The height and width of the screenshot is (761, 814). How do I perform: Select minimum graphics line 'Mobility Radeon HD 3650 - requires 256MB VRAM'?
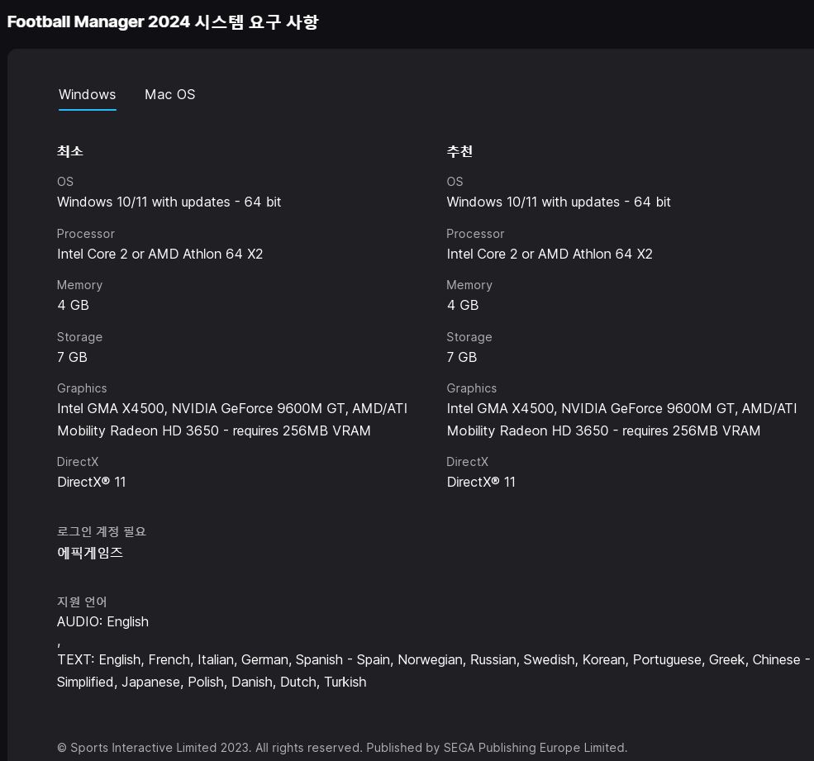214,430
